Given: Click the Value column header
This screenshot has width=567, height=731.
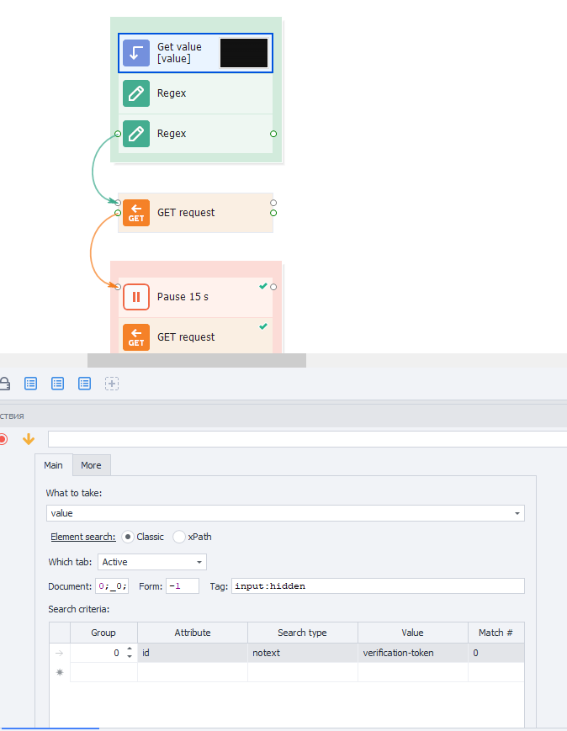Looking at the screenshot, I should point(413,633).
